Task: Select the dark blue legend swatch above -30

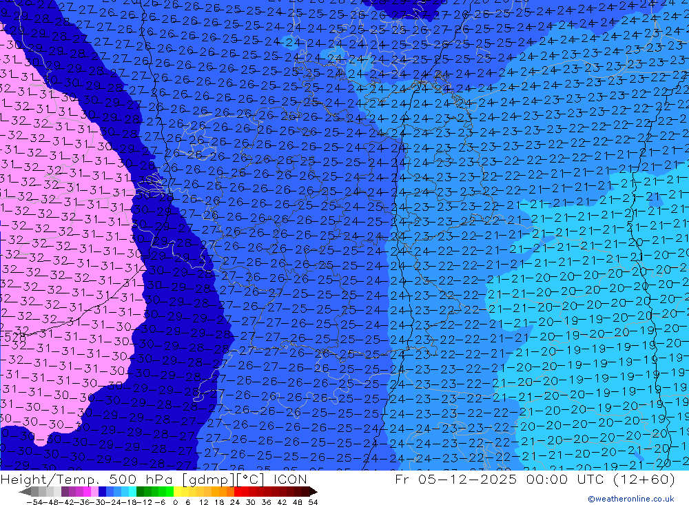Action: [x=102, y=491]
